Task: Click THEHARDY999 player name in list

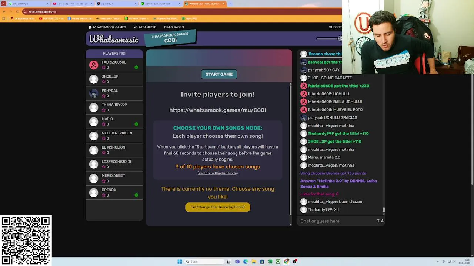Action: (114, 105)
